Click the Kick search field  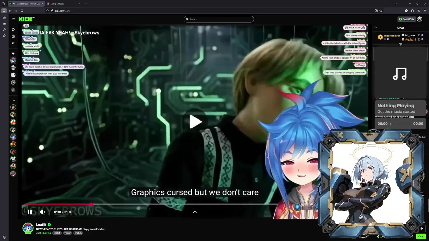(219, 19)
